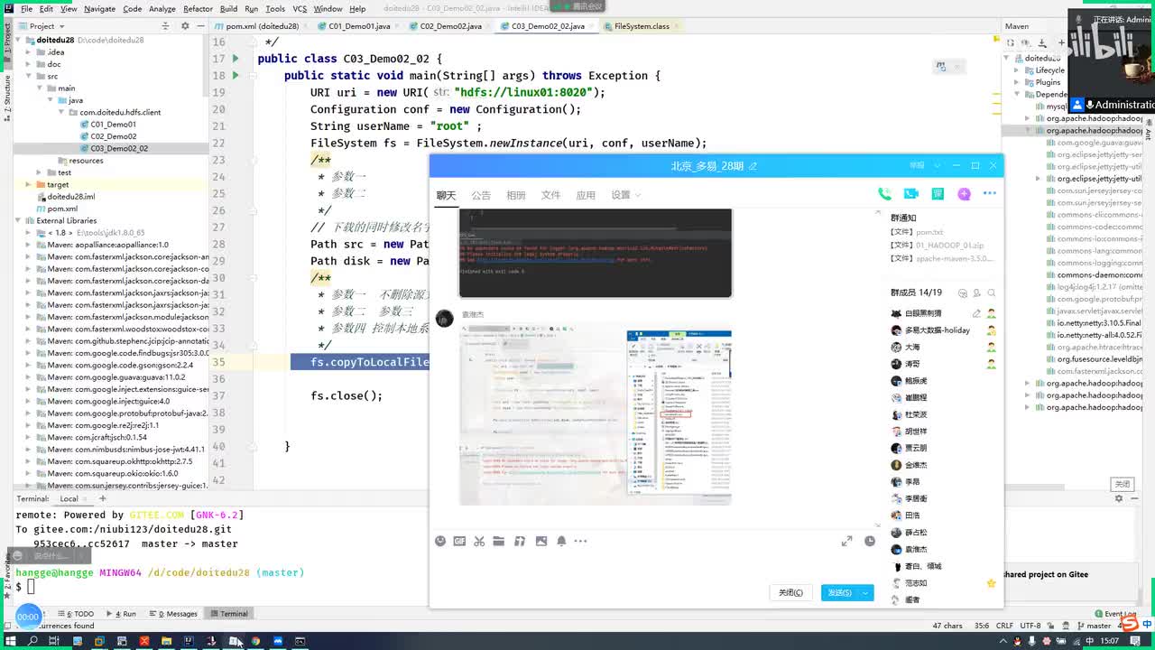Open 应用 tab in chat window
Image resolution: width=1155 pixels, height=650 pixels.
[586, 195]
